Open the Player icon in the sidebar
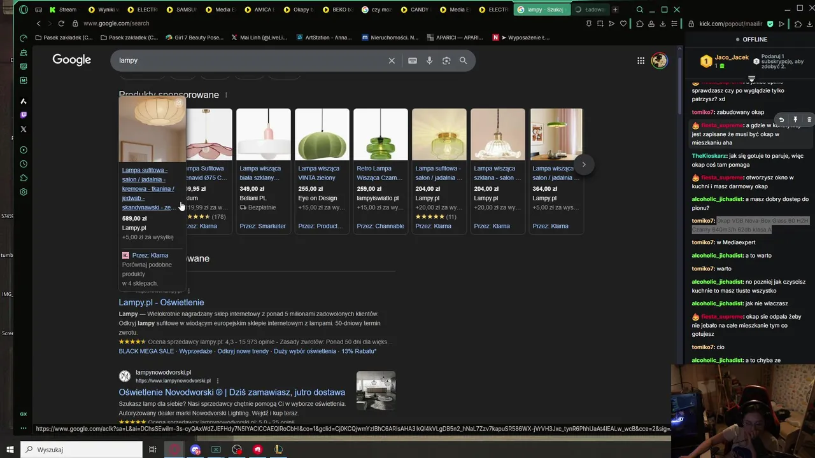The image size is (815, 458). (24, 150)
